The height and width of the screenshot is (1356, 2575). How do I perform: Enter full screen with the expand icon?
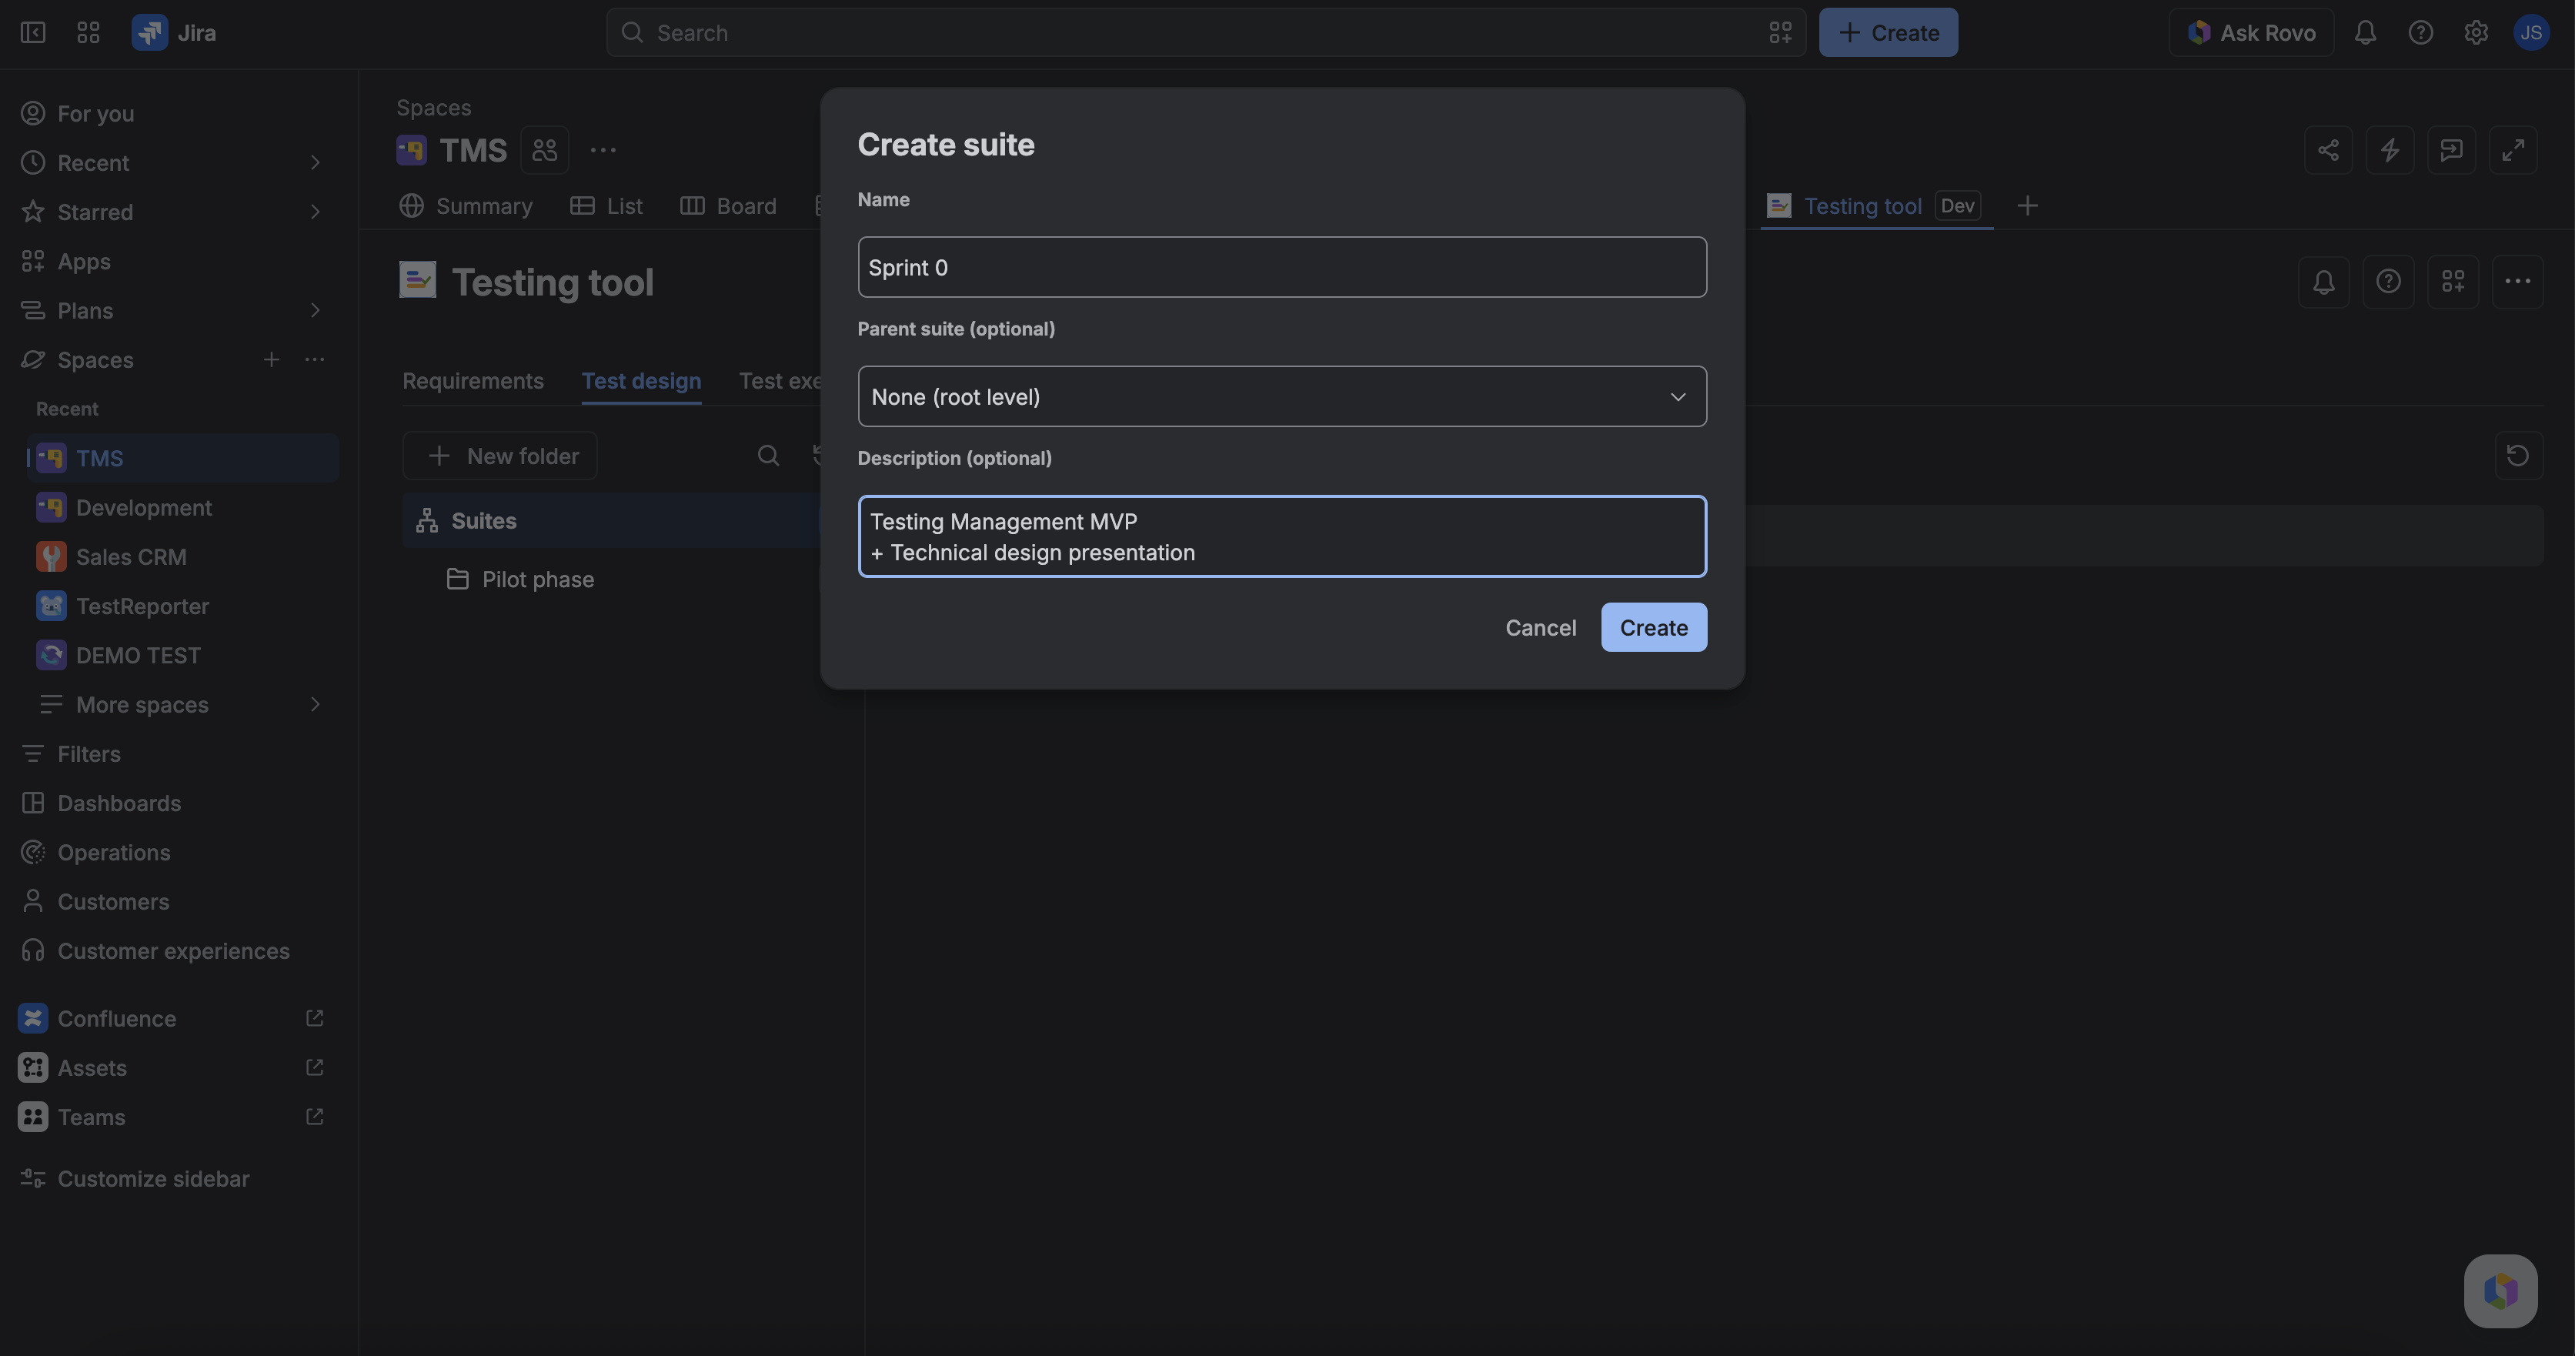coord(2513,150)
